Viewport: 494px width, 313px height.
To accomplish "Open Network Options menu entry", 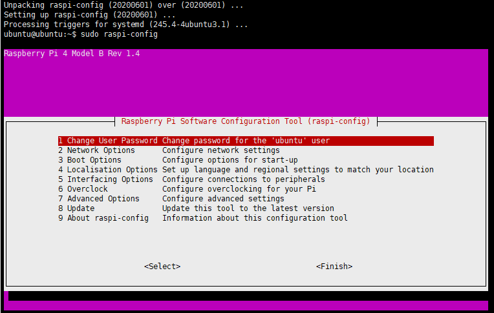I will coord(96,150).
